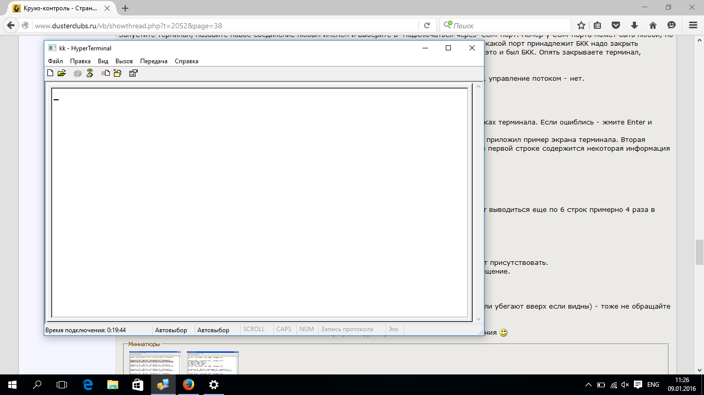Open Task View on the taskbar
Screen dimensions: 704x395
pyautogui.click(x=62, y=384)
